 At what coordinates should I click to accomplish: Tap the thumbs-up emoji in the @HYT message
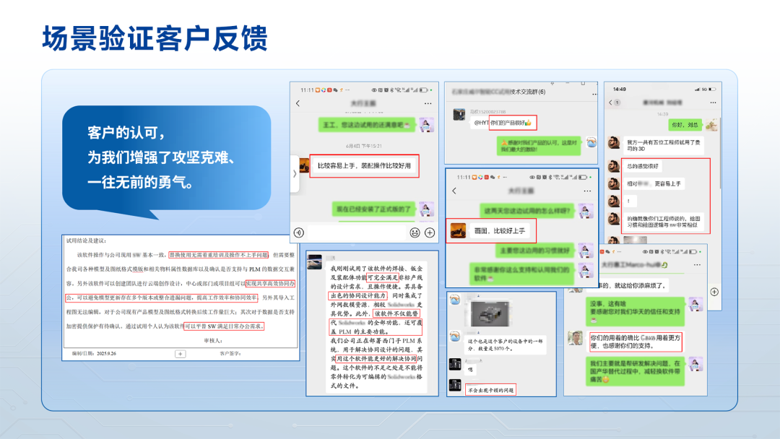click(528, 123)
